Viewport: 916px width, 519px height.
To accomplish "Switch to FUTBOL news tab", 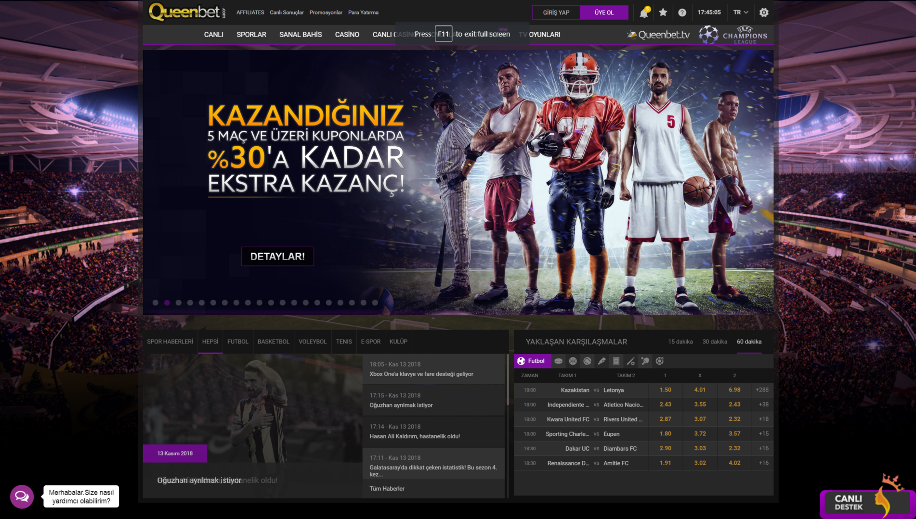I will point(238,342).
